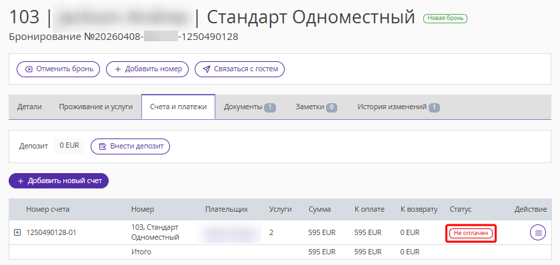This screenshot has width=560, height=265.
Task: Open the Детали tab
Action: point(29,107)
